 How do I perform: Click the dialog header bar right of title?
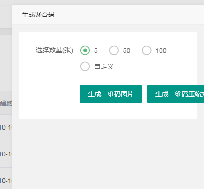tap(130, 15)
